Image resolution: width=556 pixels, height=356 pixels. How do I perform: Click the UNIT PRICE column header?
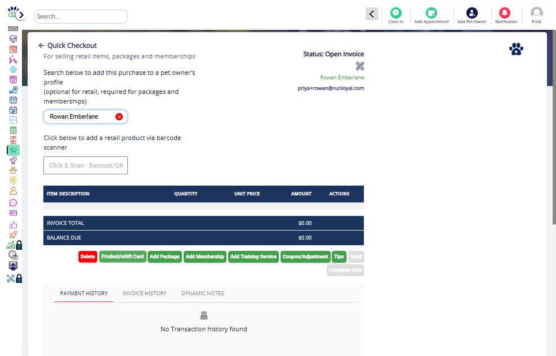coord(247,194)
